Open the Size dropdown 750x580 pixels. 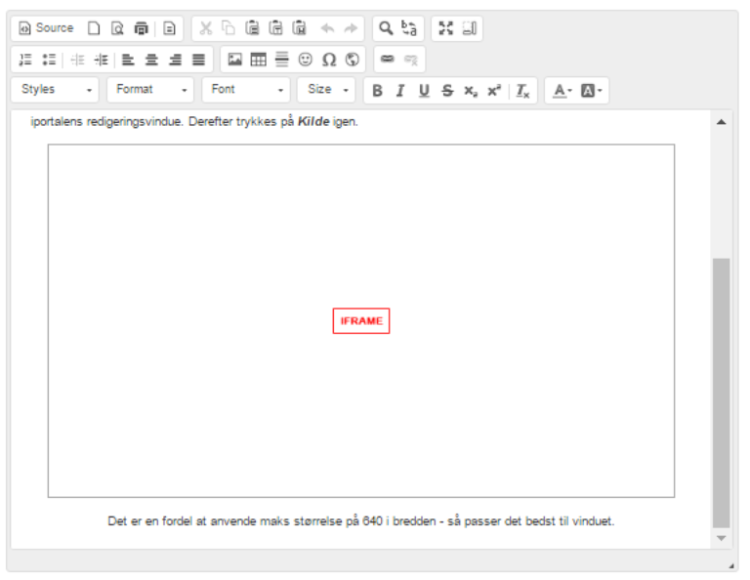(x=326, y=90)
